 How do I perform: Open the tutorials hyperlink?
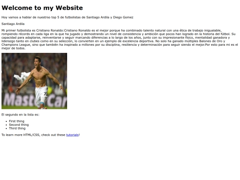pyautogui.click(x=72, y=135)
